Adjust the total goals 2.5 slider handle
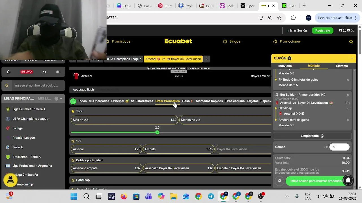This screenshot has height=203, width=362. [157, 133]
